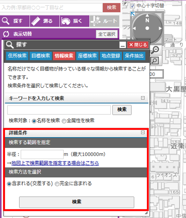186x218 pixels.
Task: Click the 半径 radius input field
Action: 42,154
